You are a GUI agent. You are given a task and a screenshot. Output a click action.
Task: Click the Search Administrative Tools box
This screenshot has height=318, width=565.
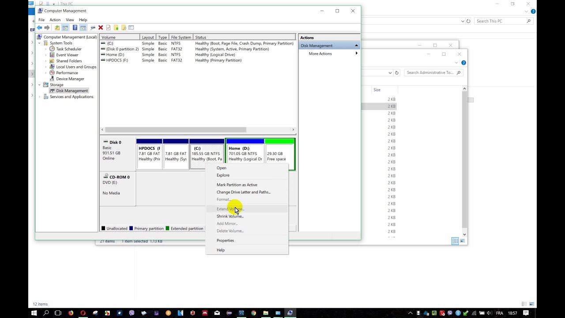click(433, 73)
